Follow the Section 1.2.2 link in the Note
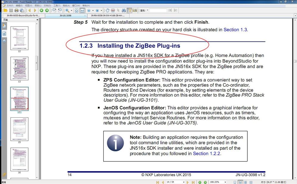This screenshot has height=184, width=297. [x=207, y=154]
